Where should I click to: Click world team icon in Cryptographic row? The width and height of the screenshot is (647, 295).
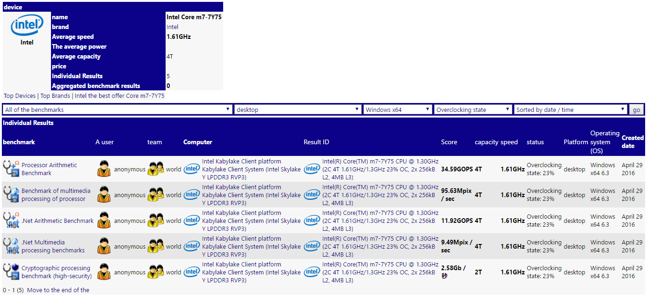click(x=156, y=272)
